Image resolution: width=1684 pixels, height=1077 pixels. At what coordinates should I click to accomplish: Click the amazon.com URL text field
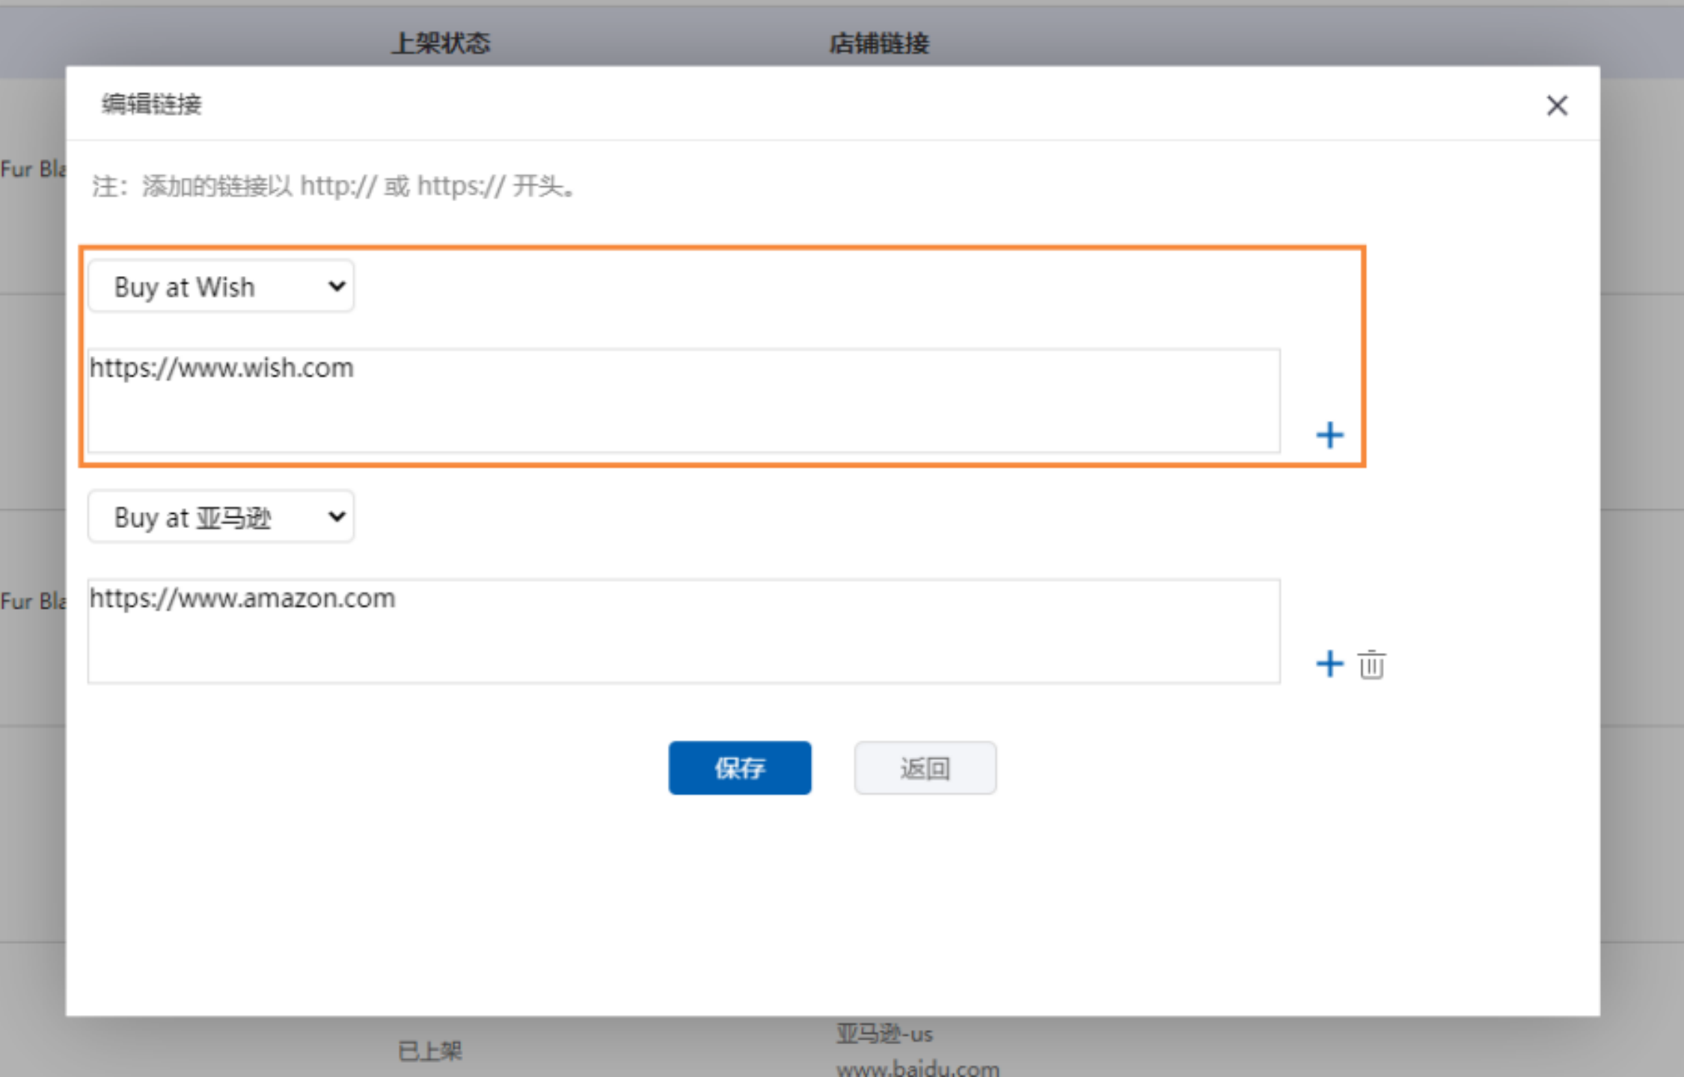point(684,631)
